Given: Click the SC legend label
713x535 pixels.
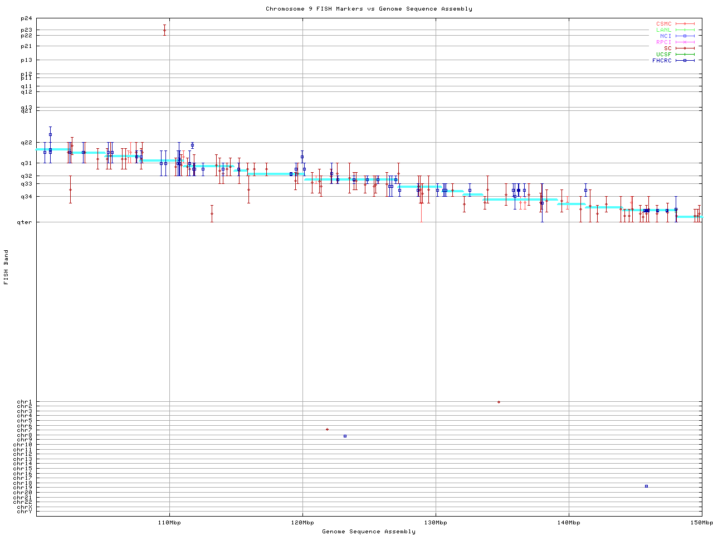Looking at the screenshot, I should pyautogui.click(x=667, y=48).
